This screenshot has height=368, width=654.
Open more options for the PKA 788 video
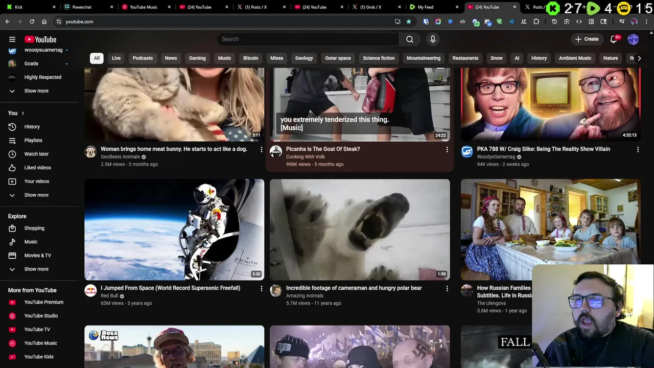638,150
